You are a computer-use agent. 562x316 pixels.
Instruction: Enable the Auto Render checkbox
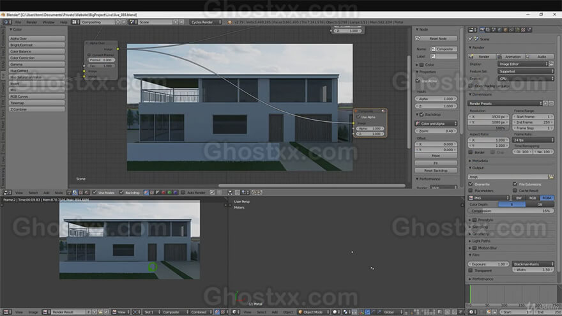click(x=183, y=193)
